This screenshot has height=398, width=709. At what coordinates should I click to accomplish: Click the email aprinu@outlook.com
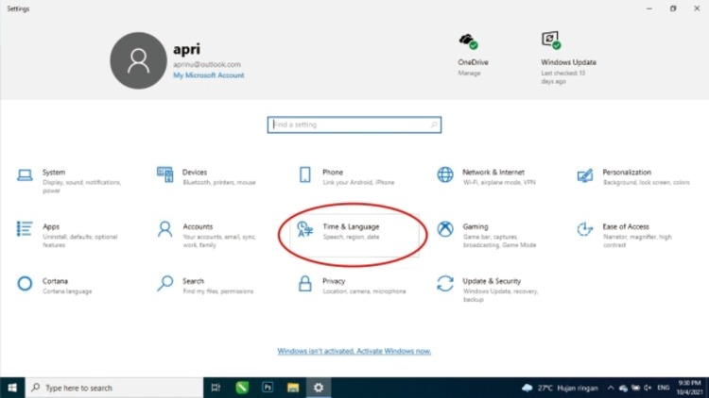pos(207,64)
